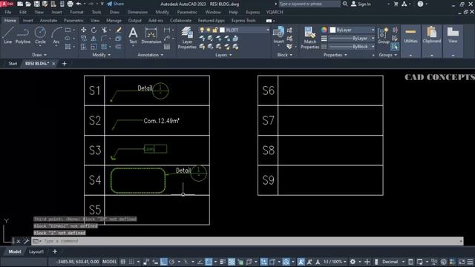Image resolution: width=475 pixels, height=267 pixels.
Task: Toggle ortho mode in status bar
Action: point(163,262)
